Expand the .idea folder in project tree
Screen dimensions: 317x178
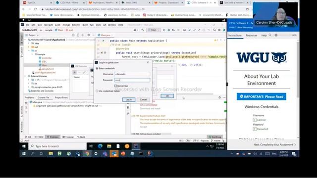pos(29,44)
